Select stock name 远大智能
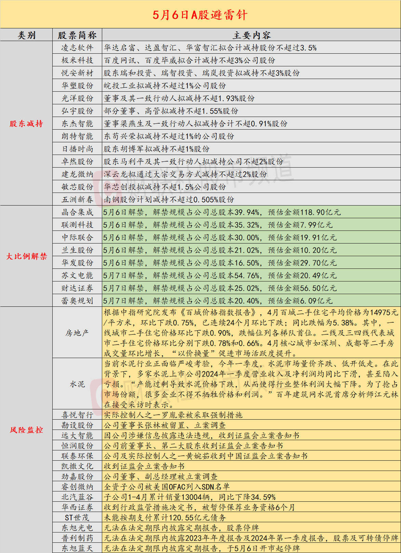Screen dimensions: 401x553 coord(77,436)
